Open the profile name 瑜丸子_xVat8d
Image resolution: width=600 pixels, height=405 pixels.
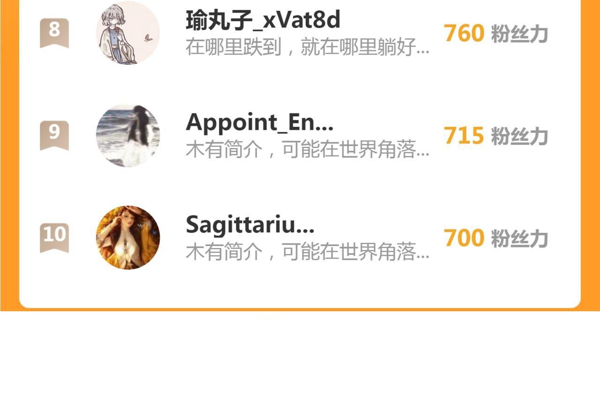point(263,20)
